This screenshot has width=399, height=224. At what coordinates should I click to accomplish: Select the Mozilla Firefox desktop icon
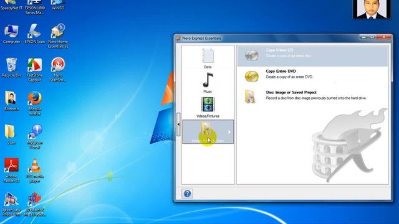click(x=35, y=103)
